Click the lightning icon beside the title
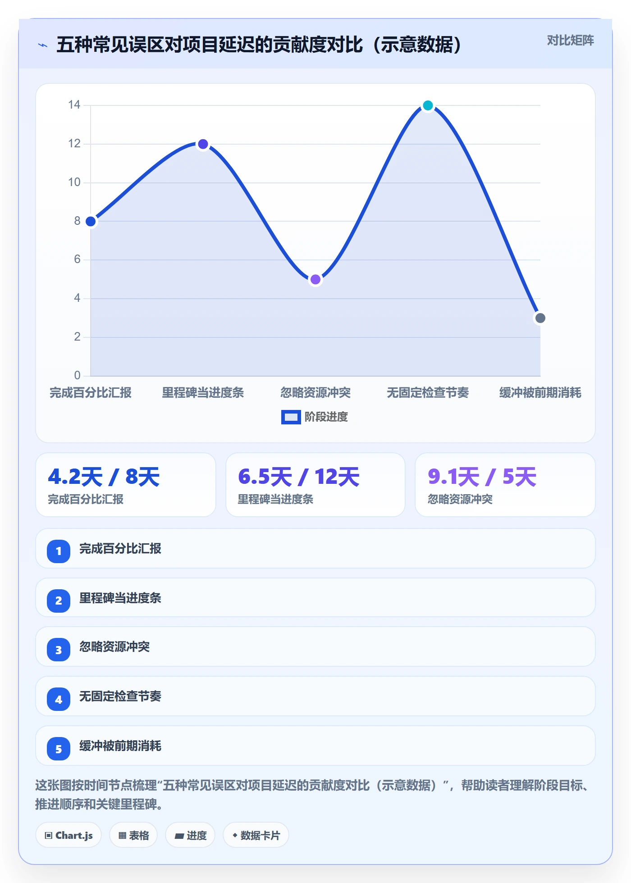The width and height of the screenshot is (631, 883). [x=43, y=45]
